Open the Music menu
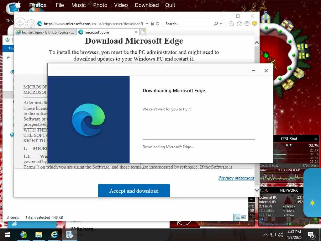321x241 pixels. pyautogui.click(x=79, y=5)
